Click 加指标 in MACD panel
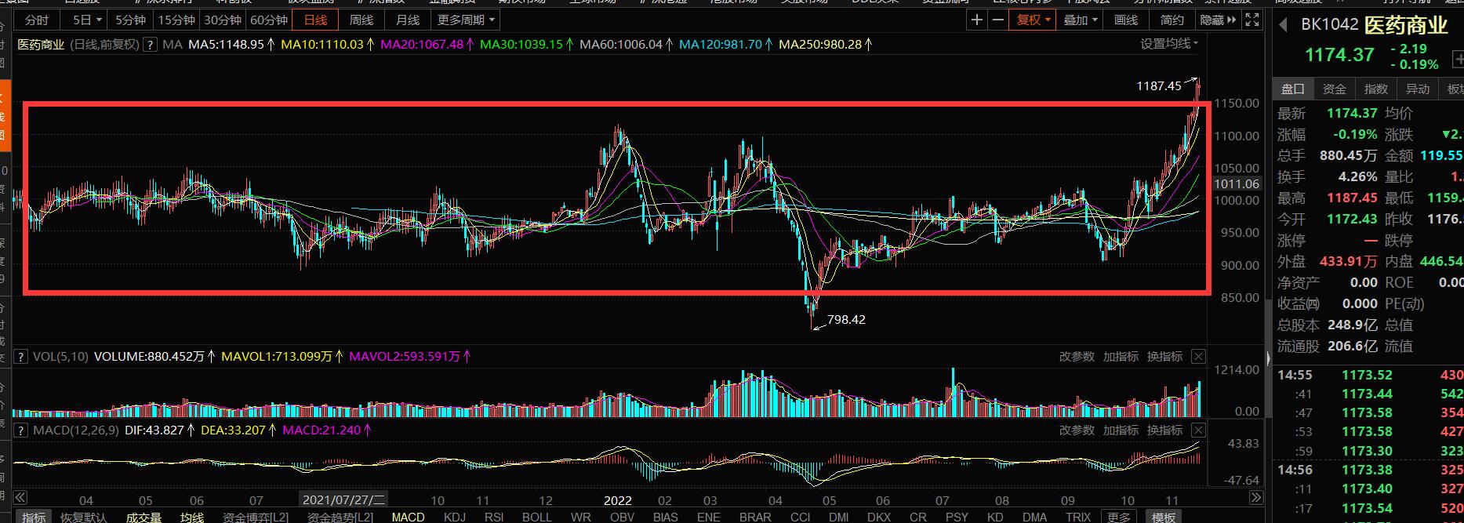 [1121, 430]
